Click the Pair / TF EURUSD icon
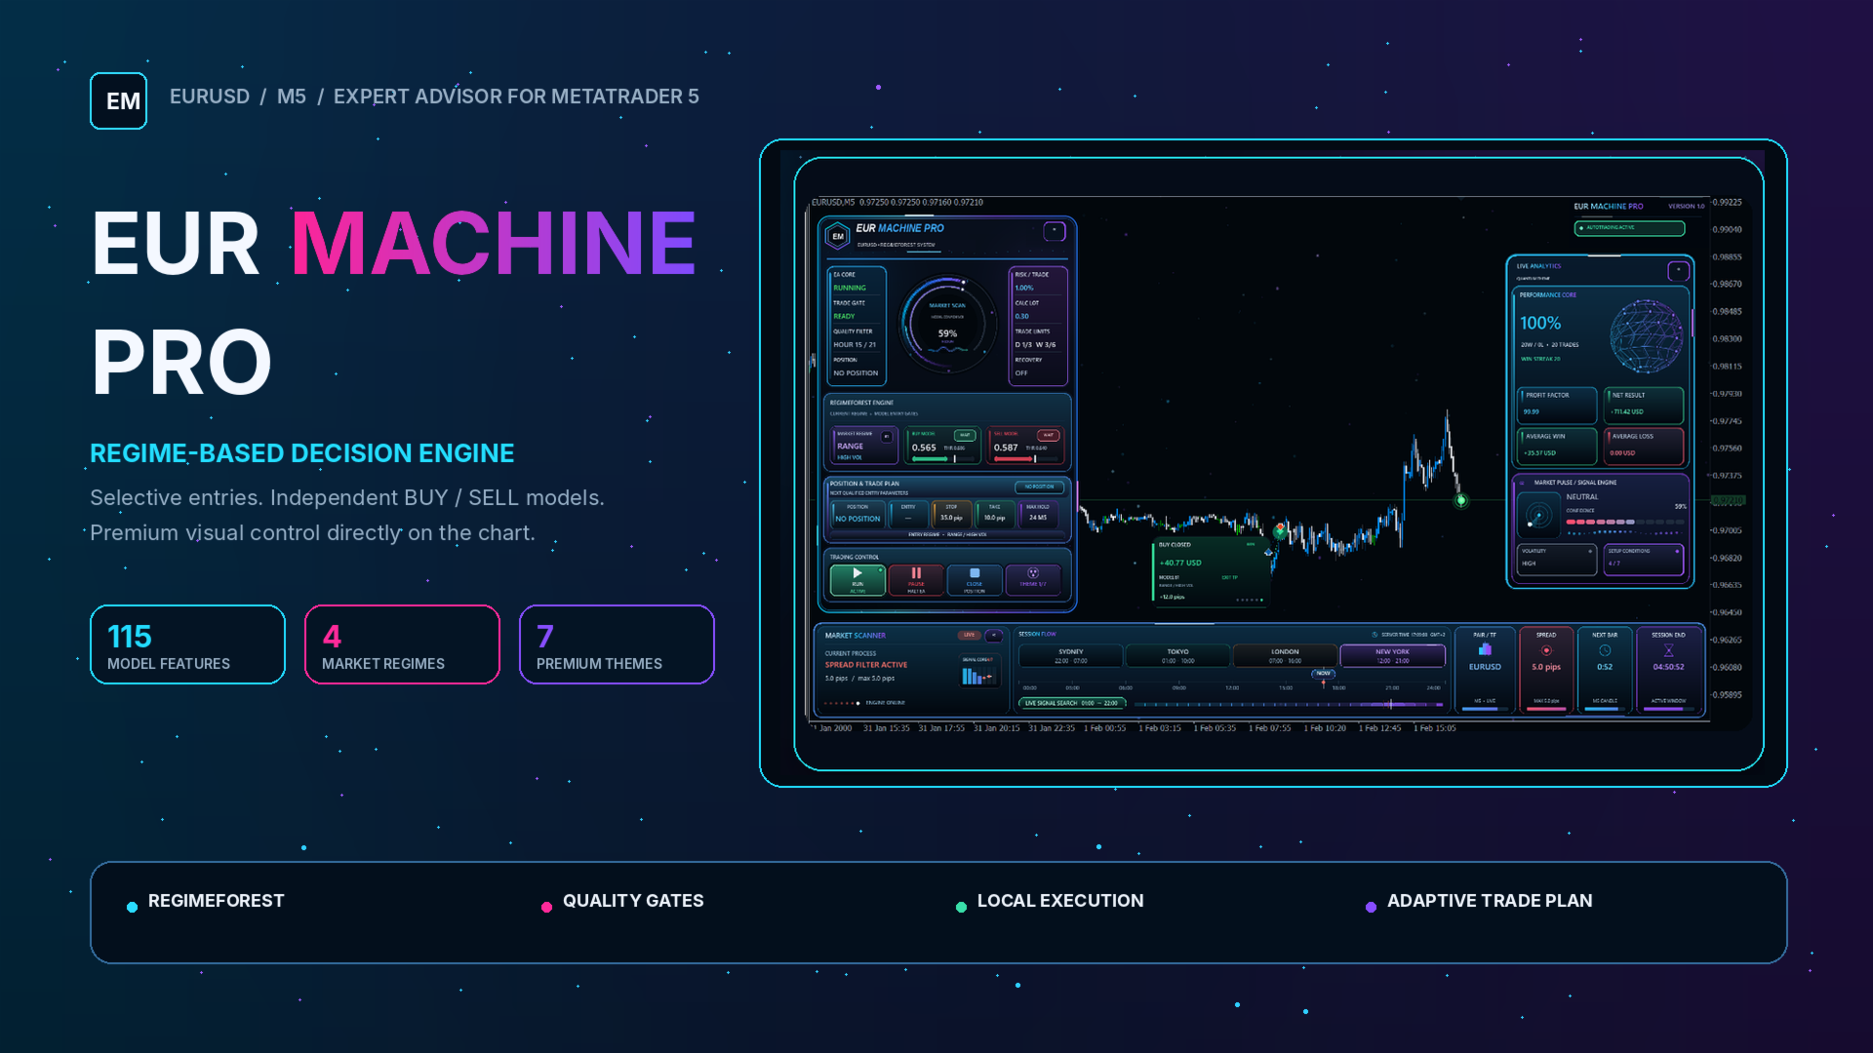Screen dimensions: 1873x1053 [x=1485, y=649]
